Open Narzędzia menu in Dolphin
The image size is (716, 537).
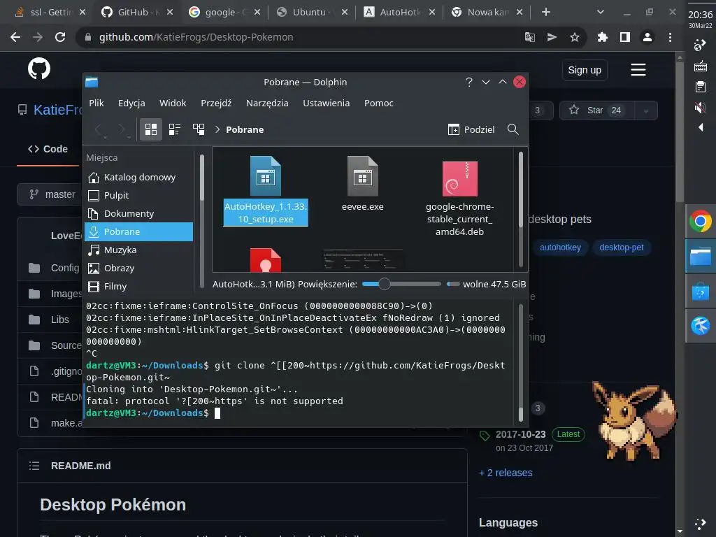click(x=267, y=103)
